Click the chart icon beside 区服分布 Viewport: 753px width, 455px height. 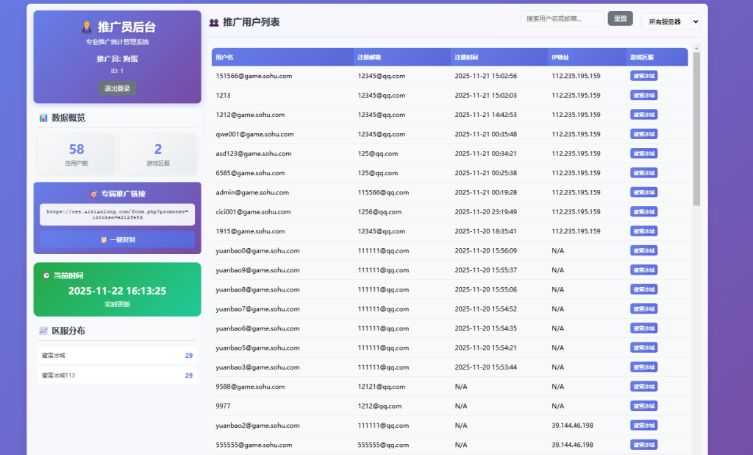[43, 331]
